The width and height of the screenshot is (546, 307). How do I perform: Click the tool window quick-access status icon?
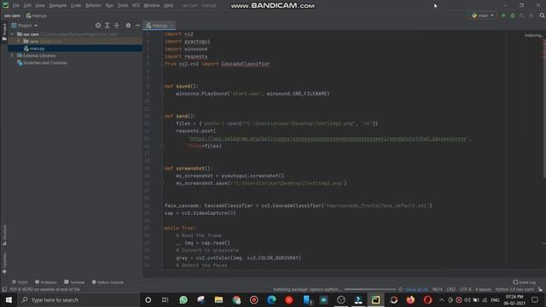(4, 289)
